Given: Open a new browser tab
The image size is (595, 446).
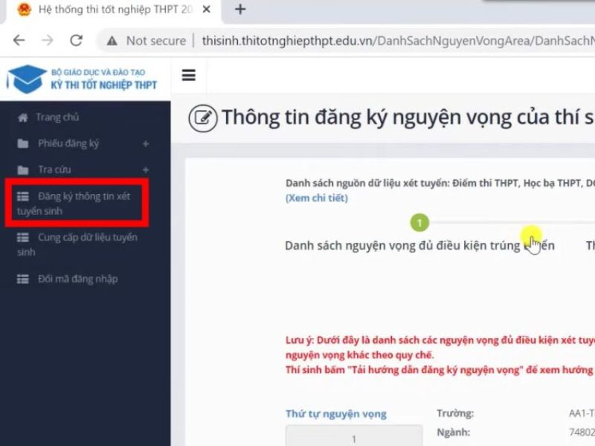Looking at the screenshot, I should click(x=240, y=9).
